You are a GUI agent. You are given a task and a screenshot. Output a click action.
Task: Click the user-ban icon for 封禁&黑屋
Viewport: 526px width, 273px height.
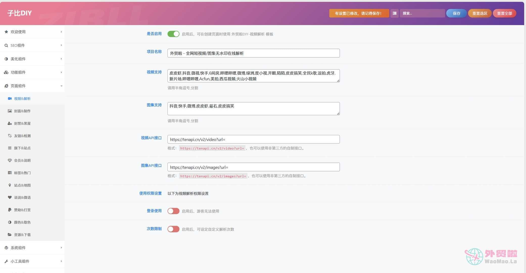point(10,123)
